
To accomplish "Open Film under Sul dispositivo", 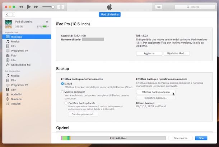I will tap(27, 80).
